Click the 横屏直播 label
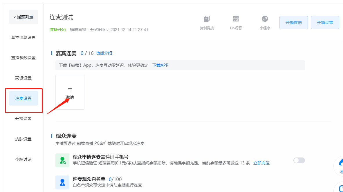This screenshot has width=343, height=192. [x=78, y=30]
